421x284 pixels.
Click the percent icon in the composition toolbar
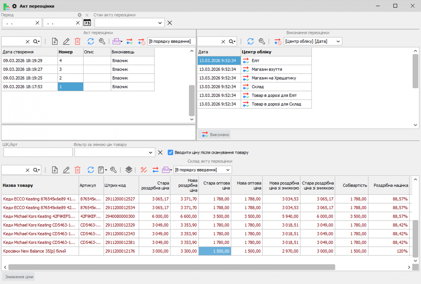click(143, 170)
